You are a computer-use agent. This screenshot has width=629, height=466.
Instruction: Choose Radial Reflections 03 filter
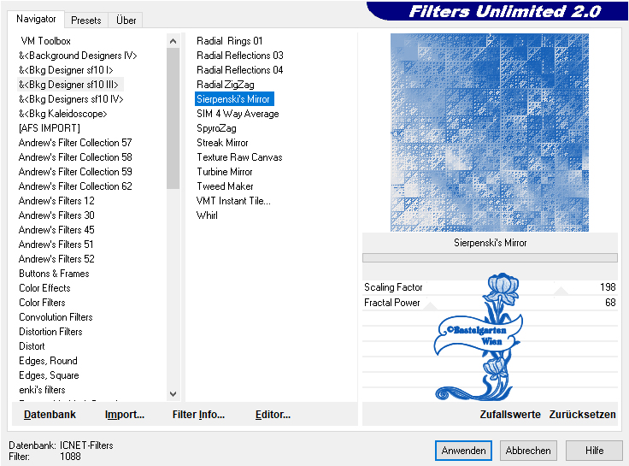coord(240,56)
